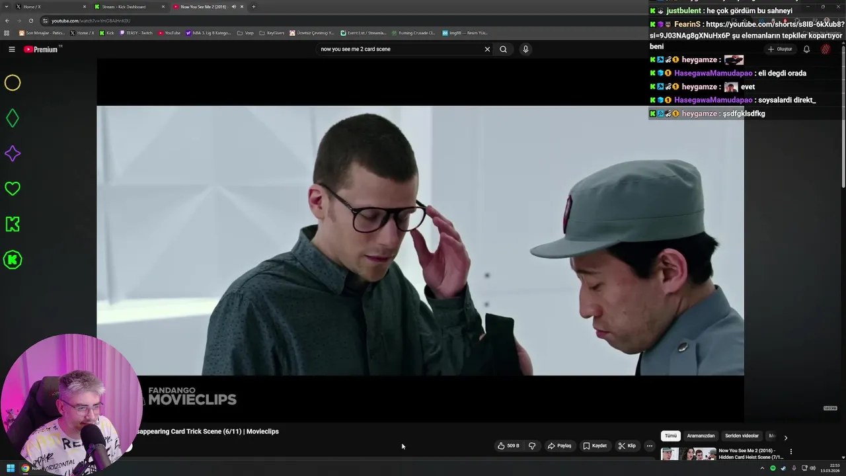Open the YouTube hamburger guide menu
Image resolution: width=846 pixels, height=476 pixels.
click(x=12, y=49)
